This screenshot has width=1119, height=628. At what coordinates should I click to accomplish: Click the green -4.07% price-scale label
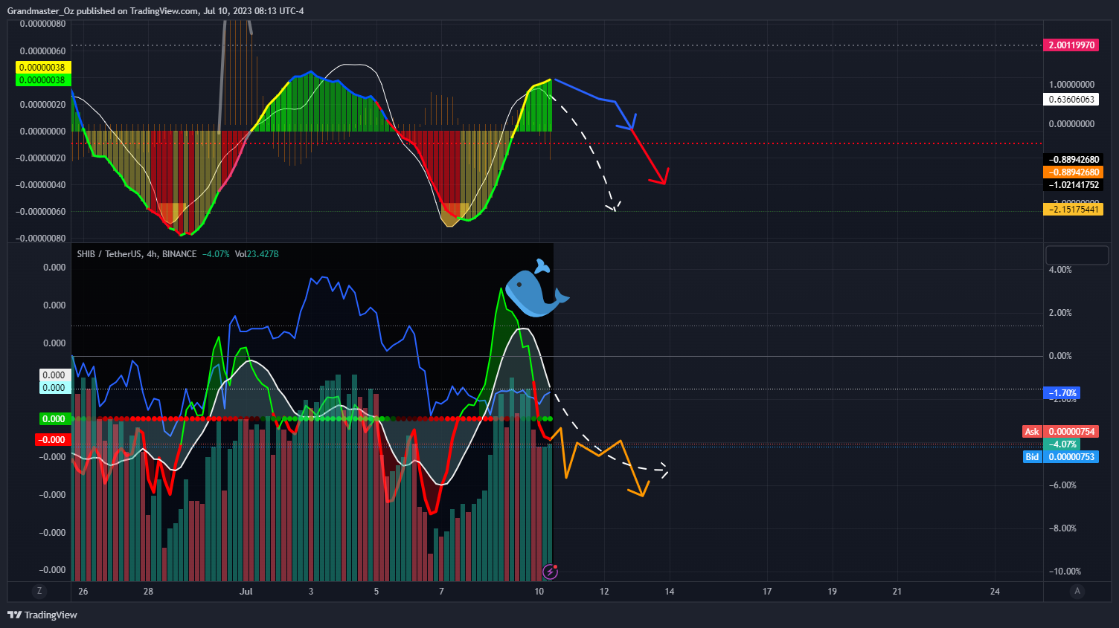(1062, 444)
